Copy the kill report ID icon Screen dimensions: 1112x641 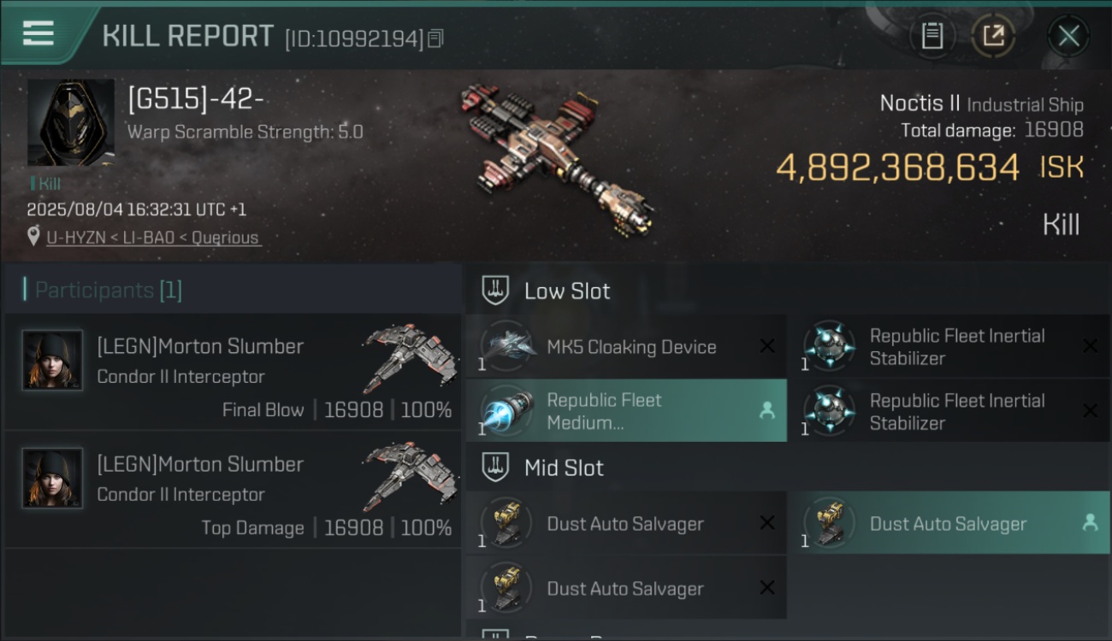pyautogui.click(x=435, y=38)
